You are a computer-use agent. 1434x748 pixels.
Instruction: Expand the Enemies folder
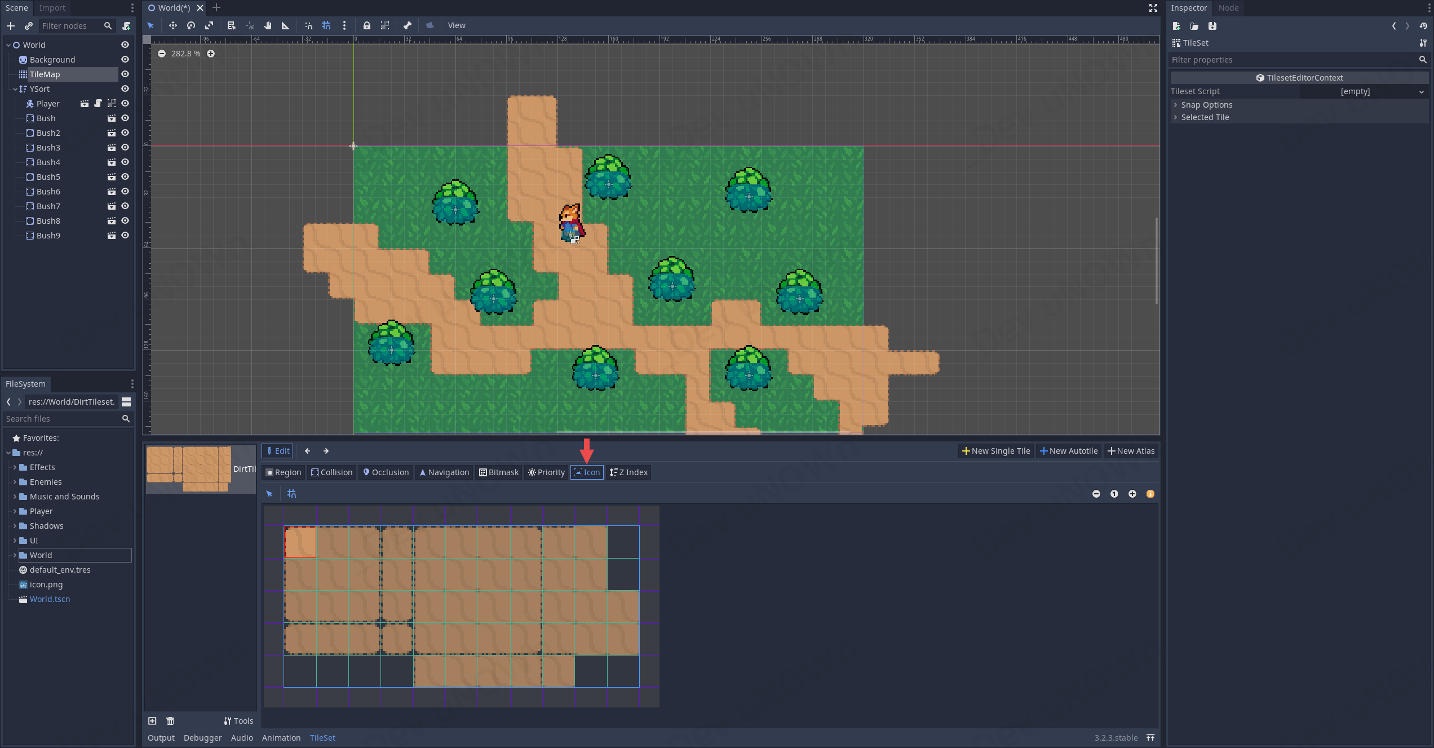point(15,482)
